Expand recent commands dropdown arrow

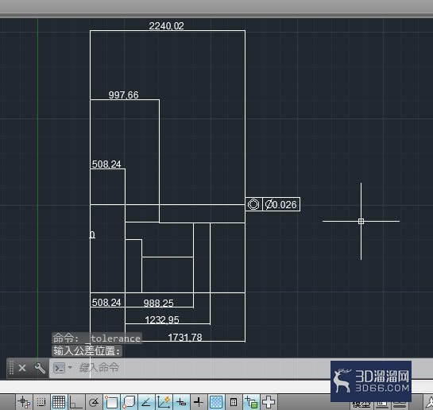[x=70, y=367]
